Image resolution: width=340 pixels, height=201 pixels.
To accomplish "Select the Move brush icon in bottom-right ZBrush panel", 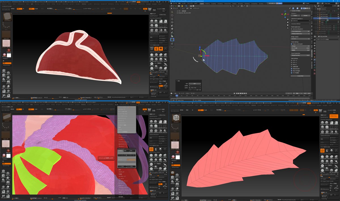I will coord(336,161).
